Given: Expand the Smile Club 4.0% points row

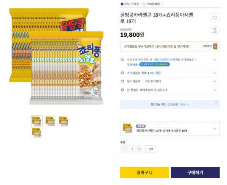Looking at the screenshot, I should tap(215, 73).
